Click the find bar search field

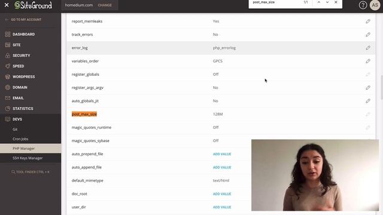(276, 2)
